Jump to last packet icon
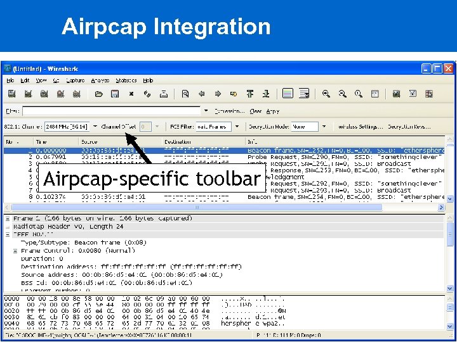The width and height of the screenshot is (457, 342). click(x=266, y=94)
